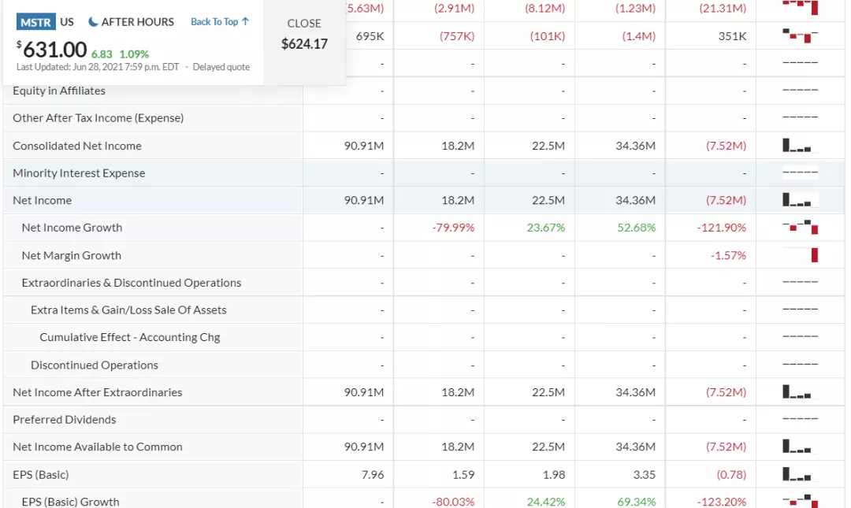Select the Preferred Dividends row label
The width and height of the screenshot is (851, 508).
[64, 420]
